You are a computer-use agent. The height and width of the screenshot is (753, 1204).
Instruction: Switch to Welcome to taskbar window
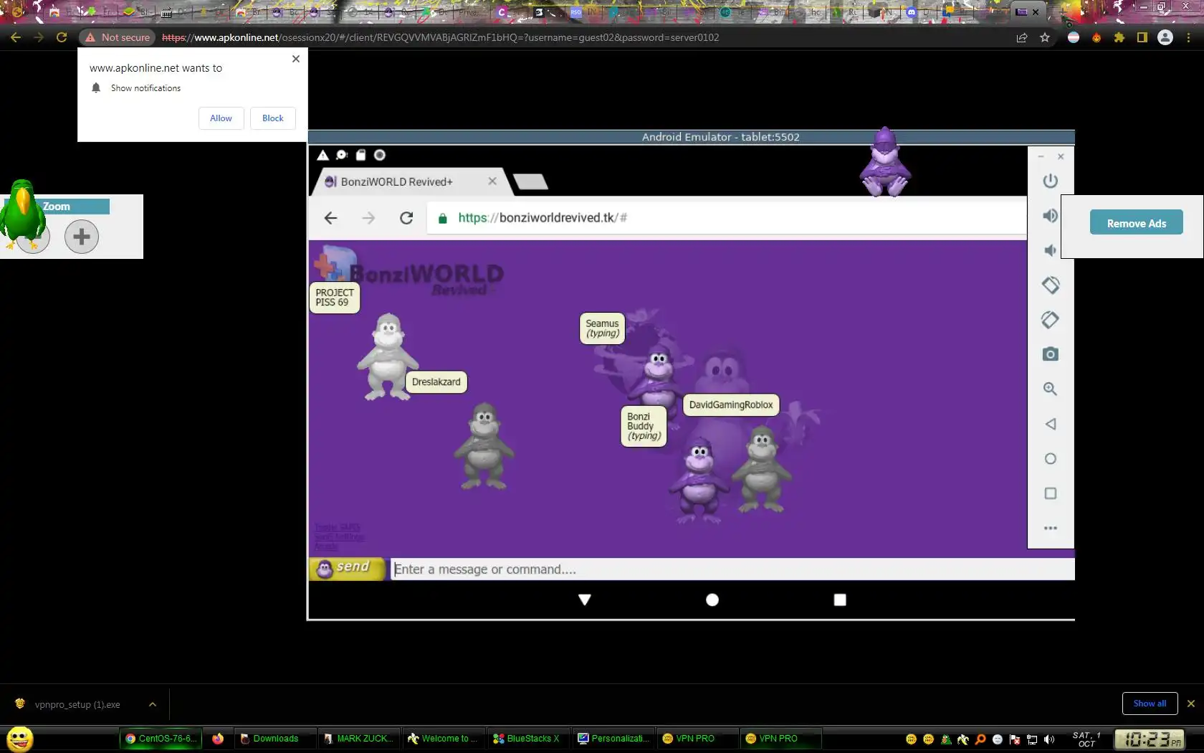click(x=444, y=739)
